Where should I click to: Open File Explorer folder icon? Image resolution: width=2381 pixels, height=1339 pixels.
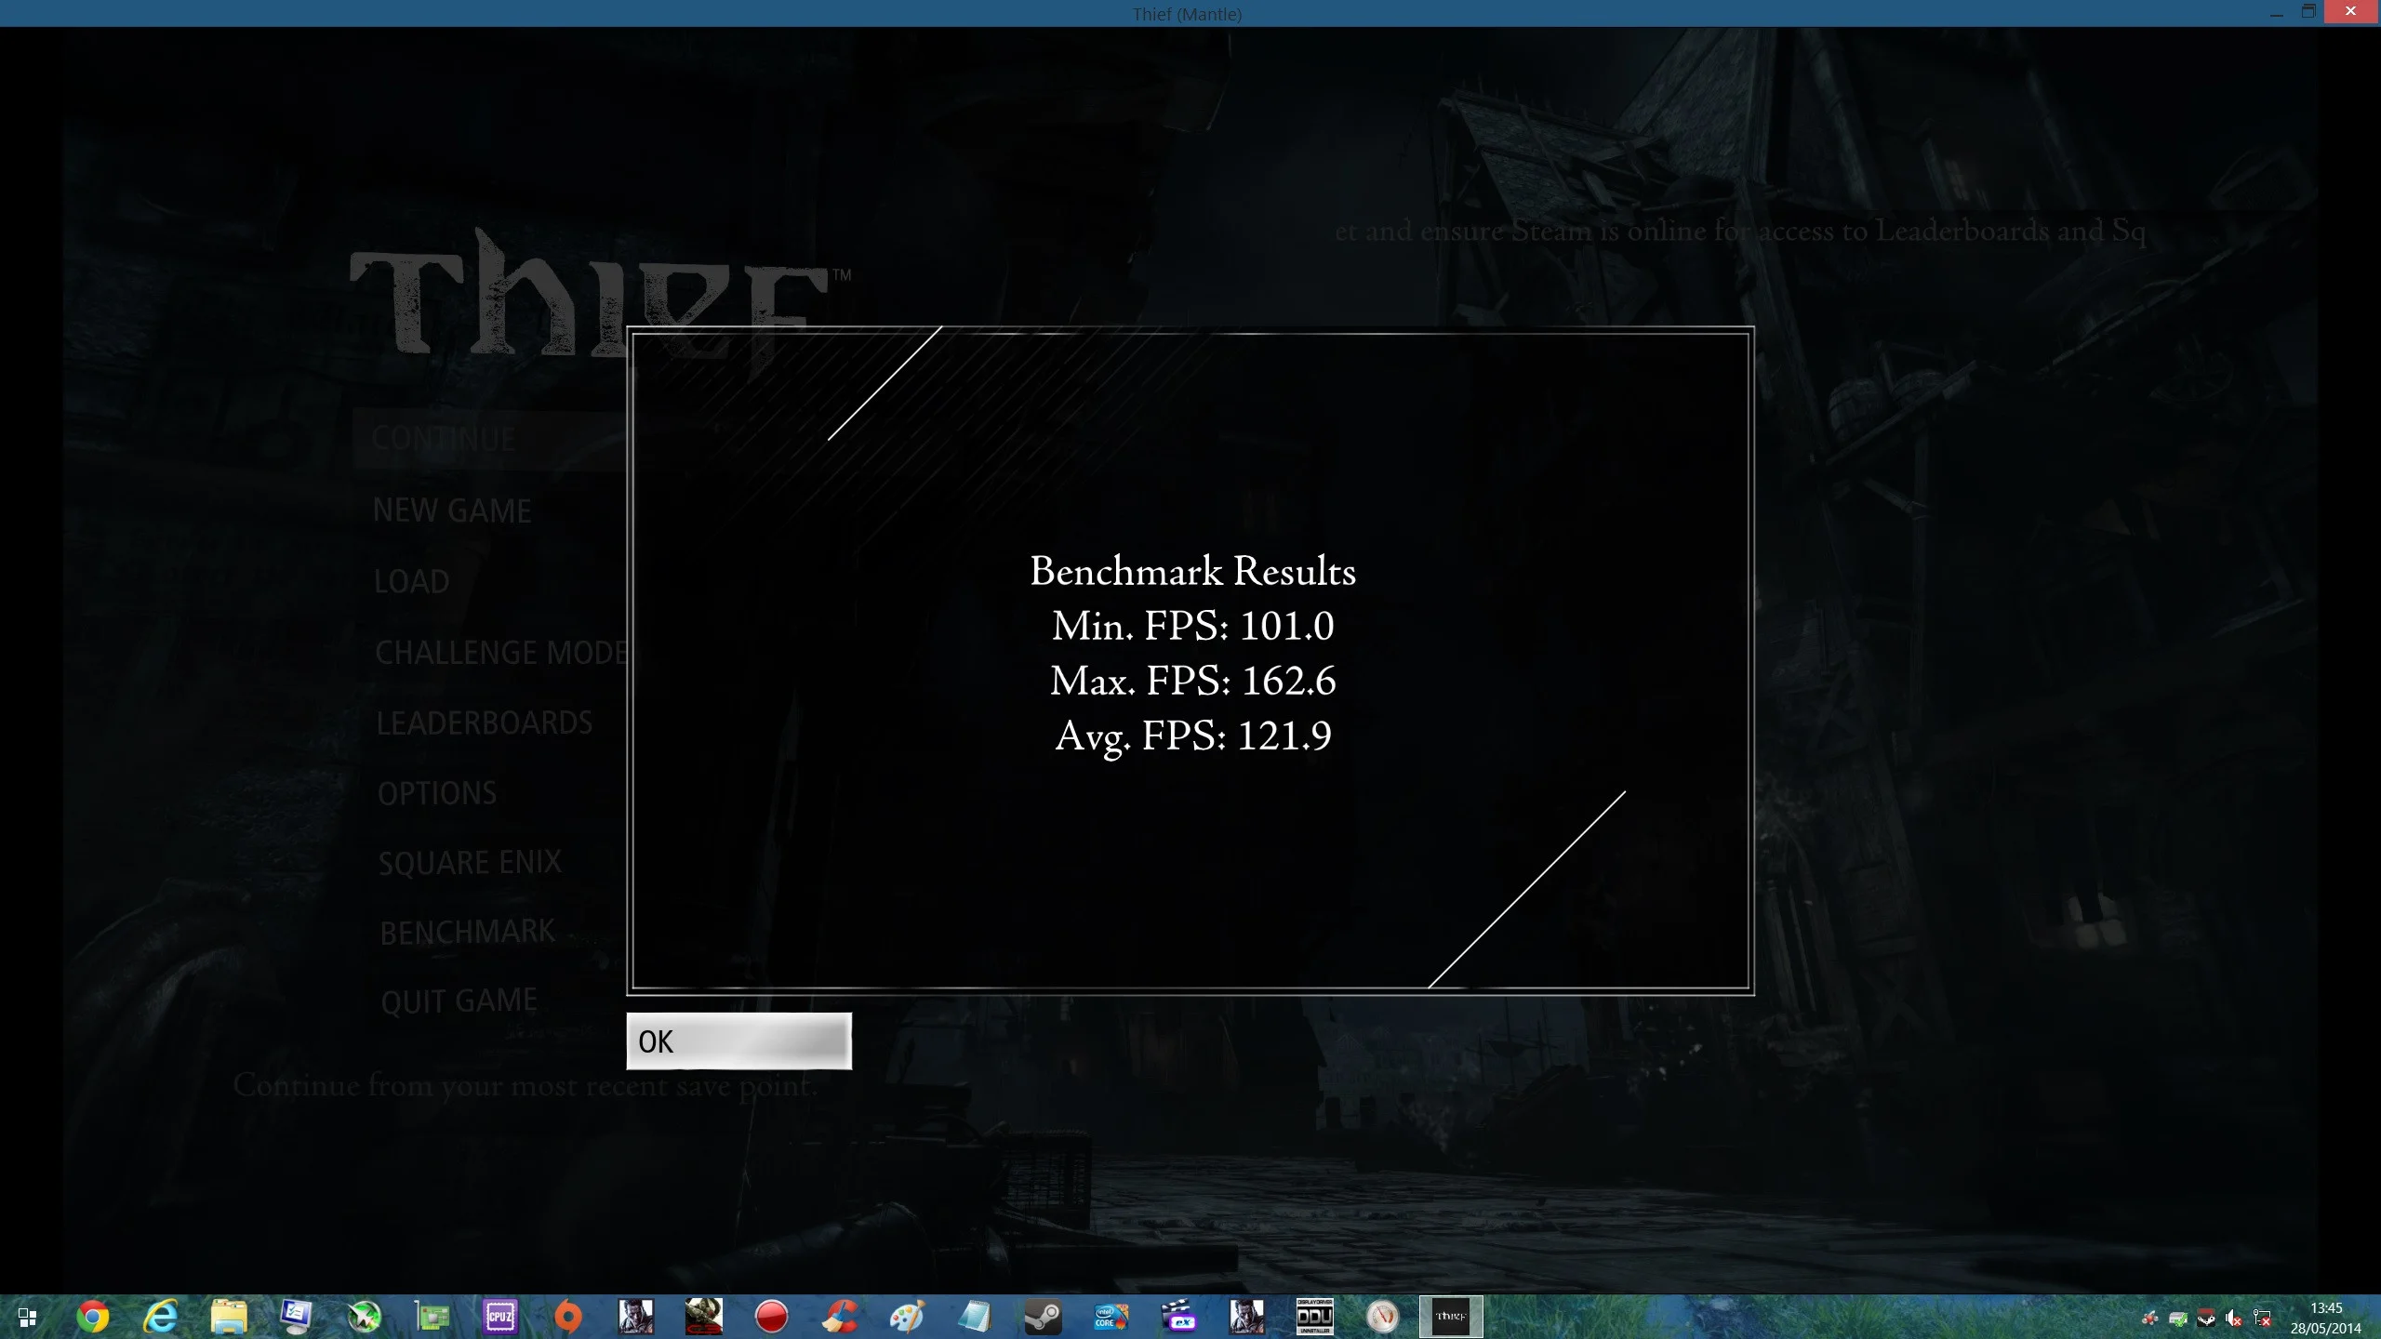pyautogui.click(x=229, y=1317)
